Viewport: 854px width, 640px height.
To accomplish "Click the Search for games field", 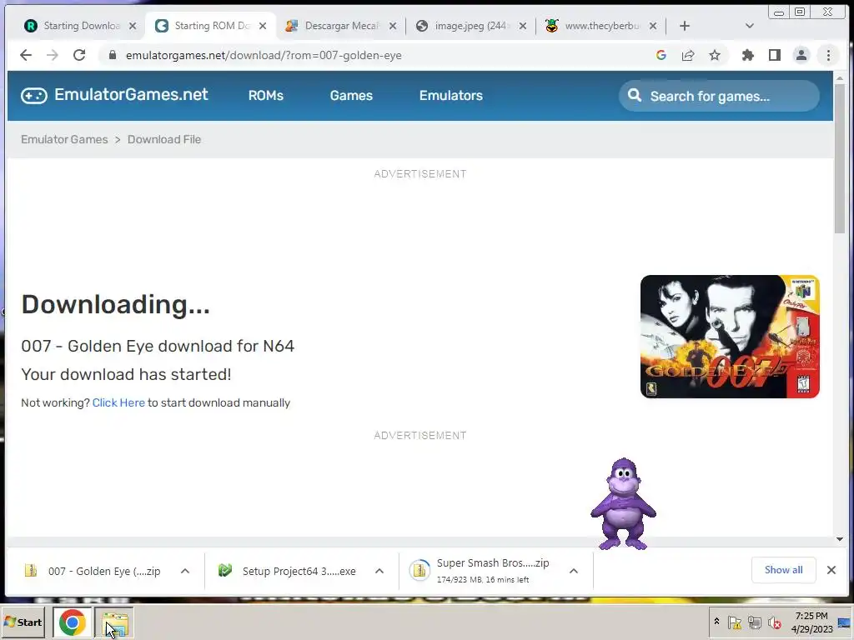I will click(x=719, y=96).
